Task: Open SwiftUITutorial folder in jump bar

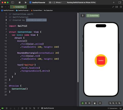Action: [x=22, y=10]
